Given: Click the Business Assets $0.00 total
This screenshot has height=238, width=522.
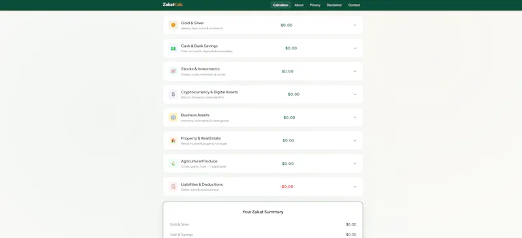Looking at the screenshot, I should (289, 117).
